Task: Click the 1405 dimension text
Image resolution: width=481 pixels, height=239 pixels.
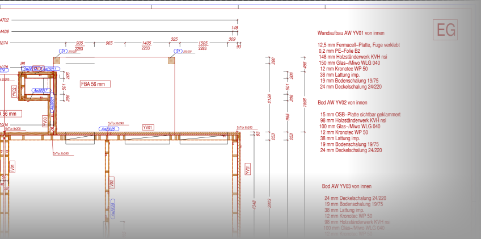Action: pyautogui.click(x=146, y=43)
